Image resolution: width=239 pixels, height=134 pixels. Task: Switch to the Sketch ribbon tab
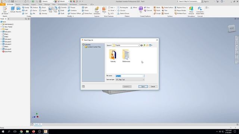[18, 4]
